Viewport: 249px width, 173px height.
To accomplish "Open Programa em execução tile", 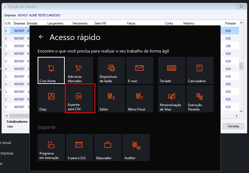I will (x=51, y=147).
